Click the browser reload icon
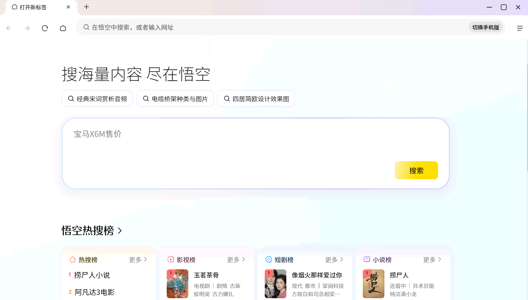 tap(45, 28)
